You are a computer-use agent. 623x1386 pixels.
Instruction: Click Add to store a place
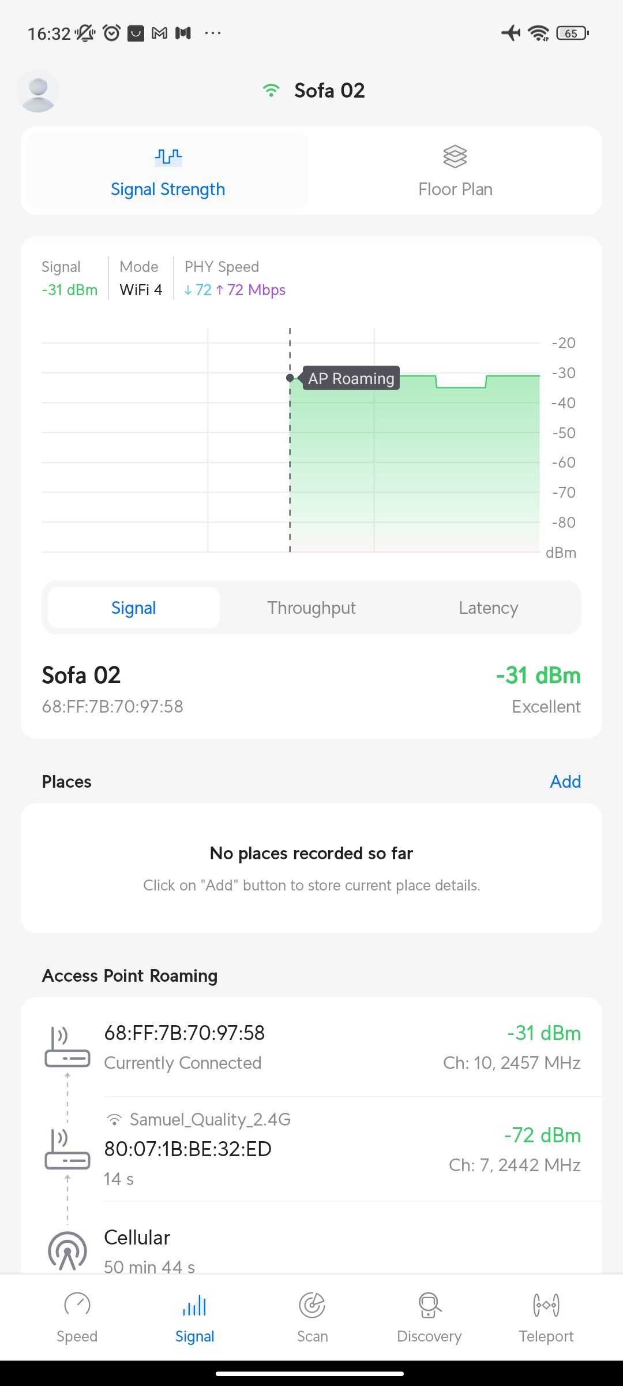tap(565, 781)
